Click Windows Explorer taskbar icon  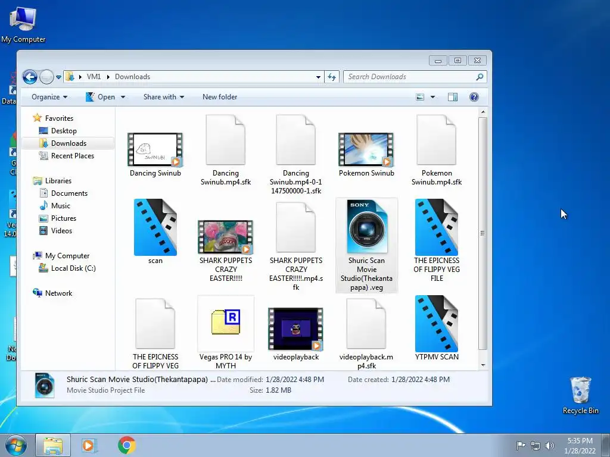coord(53,445)
